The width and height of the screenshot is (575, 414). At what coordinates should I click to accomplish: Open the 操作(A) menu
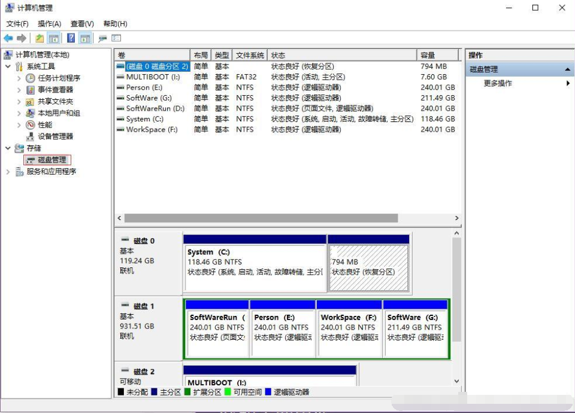[49, 24]
